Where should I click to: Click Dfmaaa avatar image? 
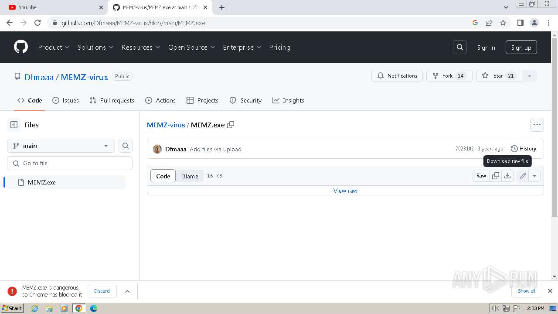pyautogui.click(x=157, y=149)
